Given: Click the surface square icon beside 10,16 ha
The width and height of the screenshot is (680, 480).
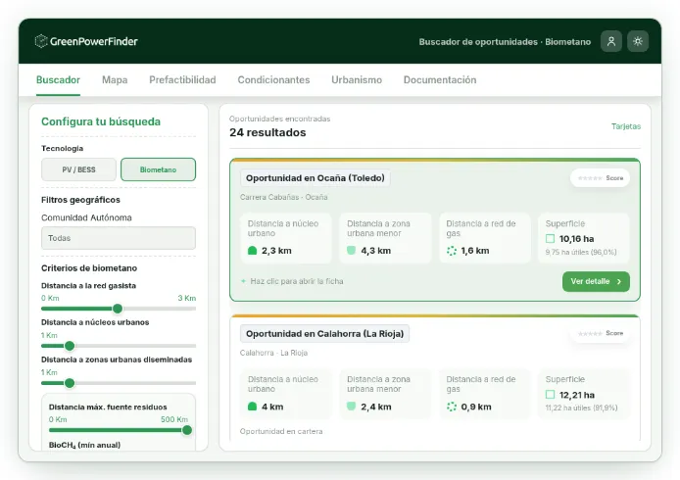Looking at the screenshot, I should pos(550,238).
